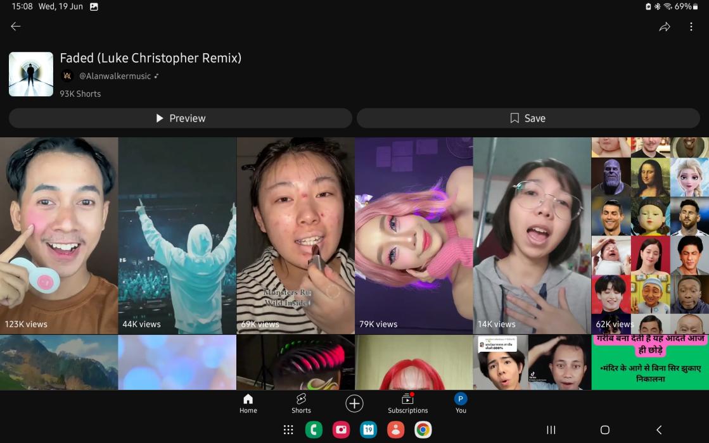Open the Calendar app in the taskbar
Screen dimensions: 709x443
(x=368, y=430)
